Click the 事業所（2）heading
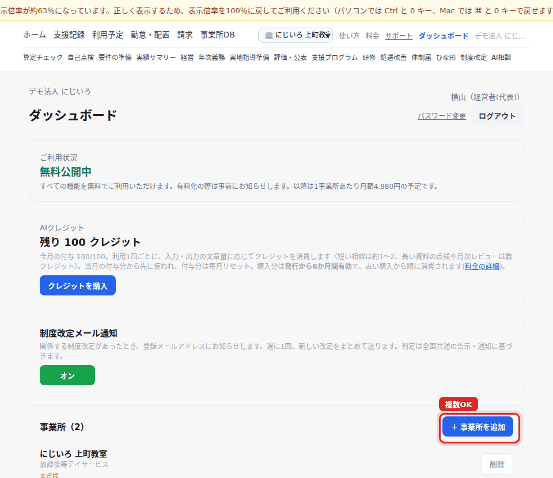Image resolution: width=553 pixels, height=478 pixels. 62,427
